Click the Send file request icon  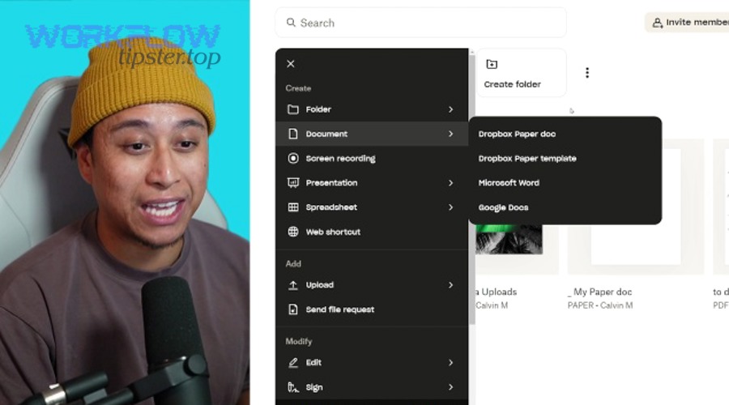click(293, 309)
